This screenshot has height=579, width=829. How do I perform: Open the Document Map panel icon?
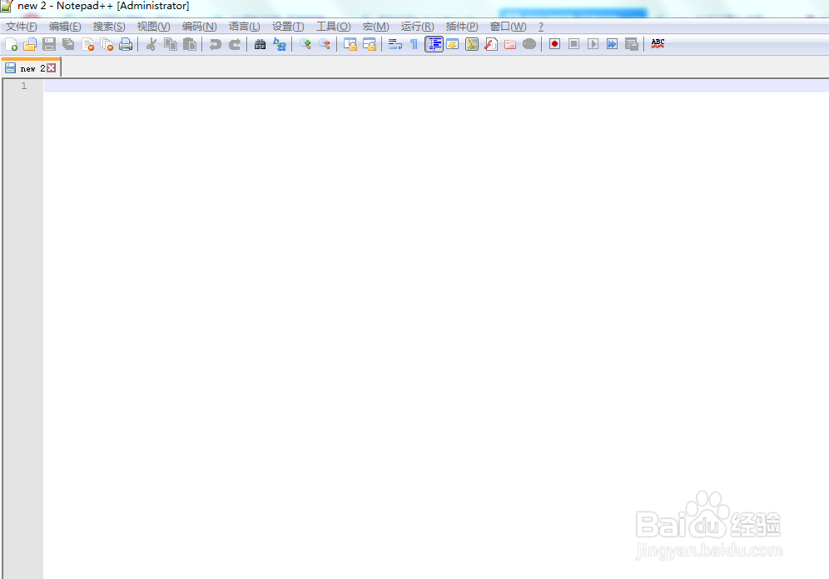[472, 44]
